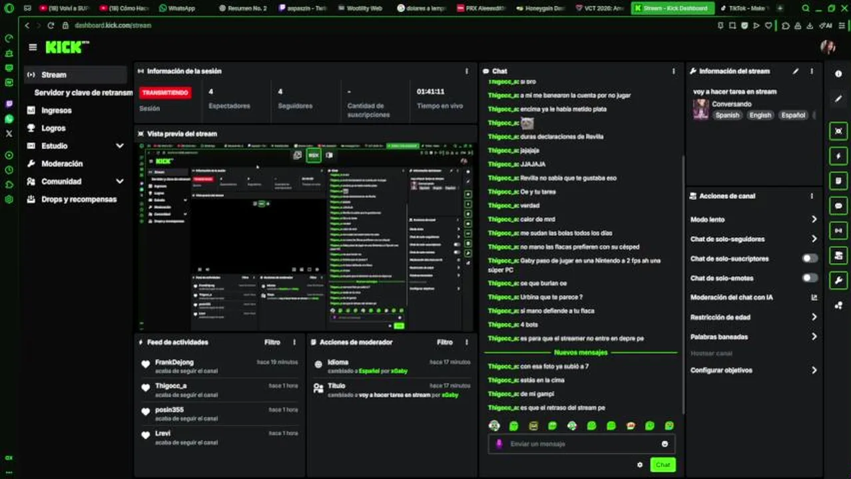Click the KICK logo
Screen dimensions: 851x479
[67, 47]
